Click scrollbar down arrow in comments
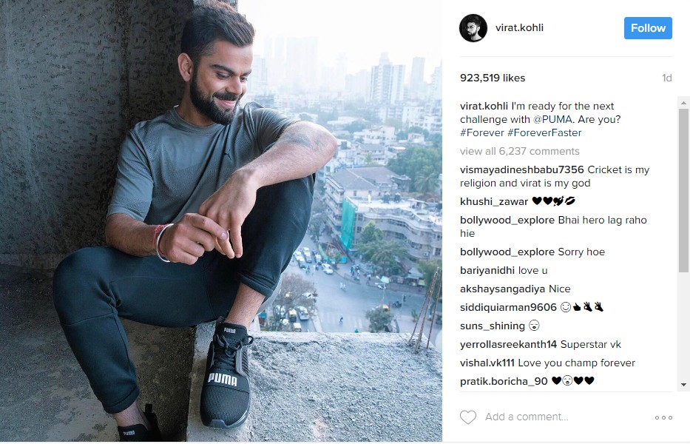Viewport: 690px width, 444px height. (x=683, y=385)
